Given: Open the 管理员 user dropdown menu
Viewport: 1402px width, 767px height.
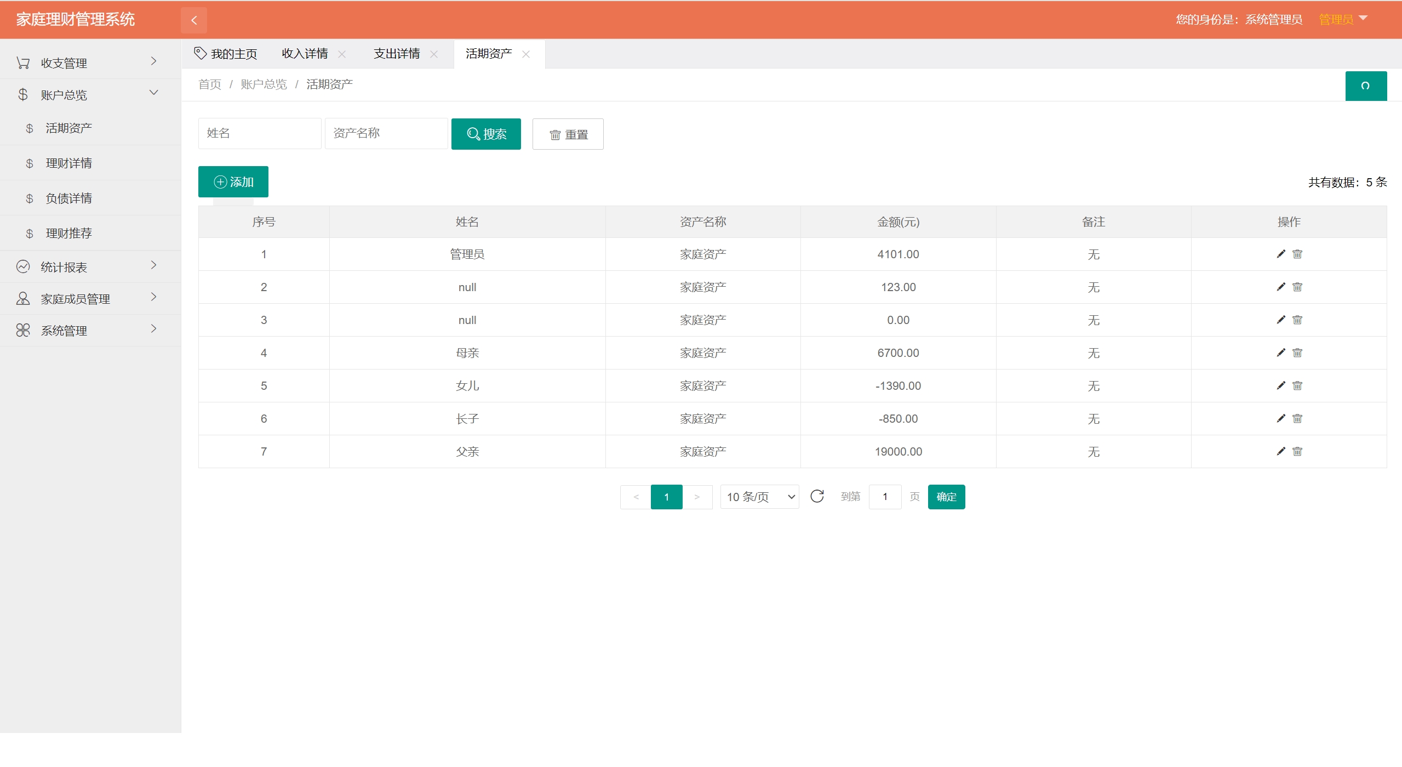Looking at the screenshot, I should 1342,19.
